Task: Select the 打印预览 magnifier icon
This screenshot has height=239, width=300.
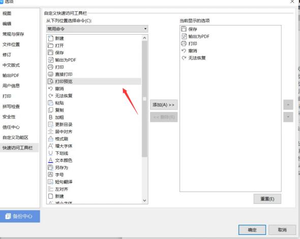Action: (50, 82)
